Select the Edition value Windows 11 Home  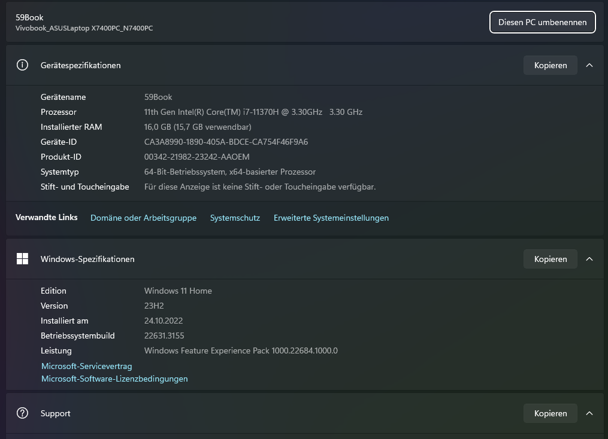point(178,291)
